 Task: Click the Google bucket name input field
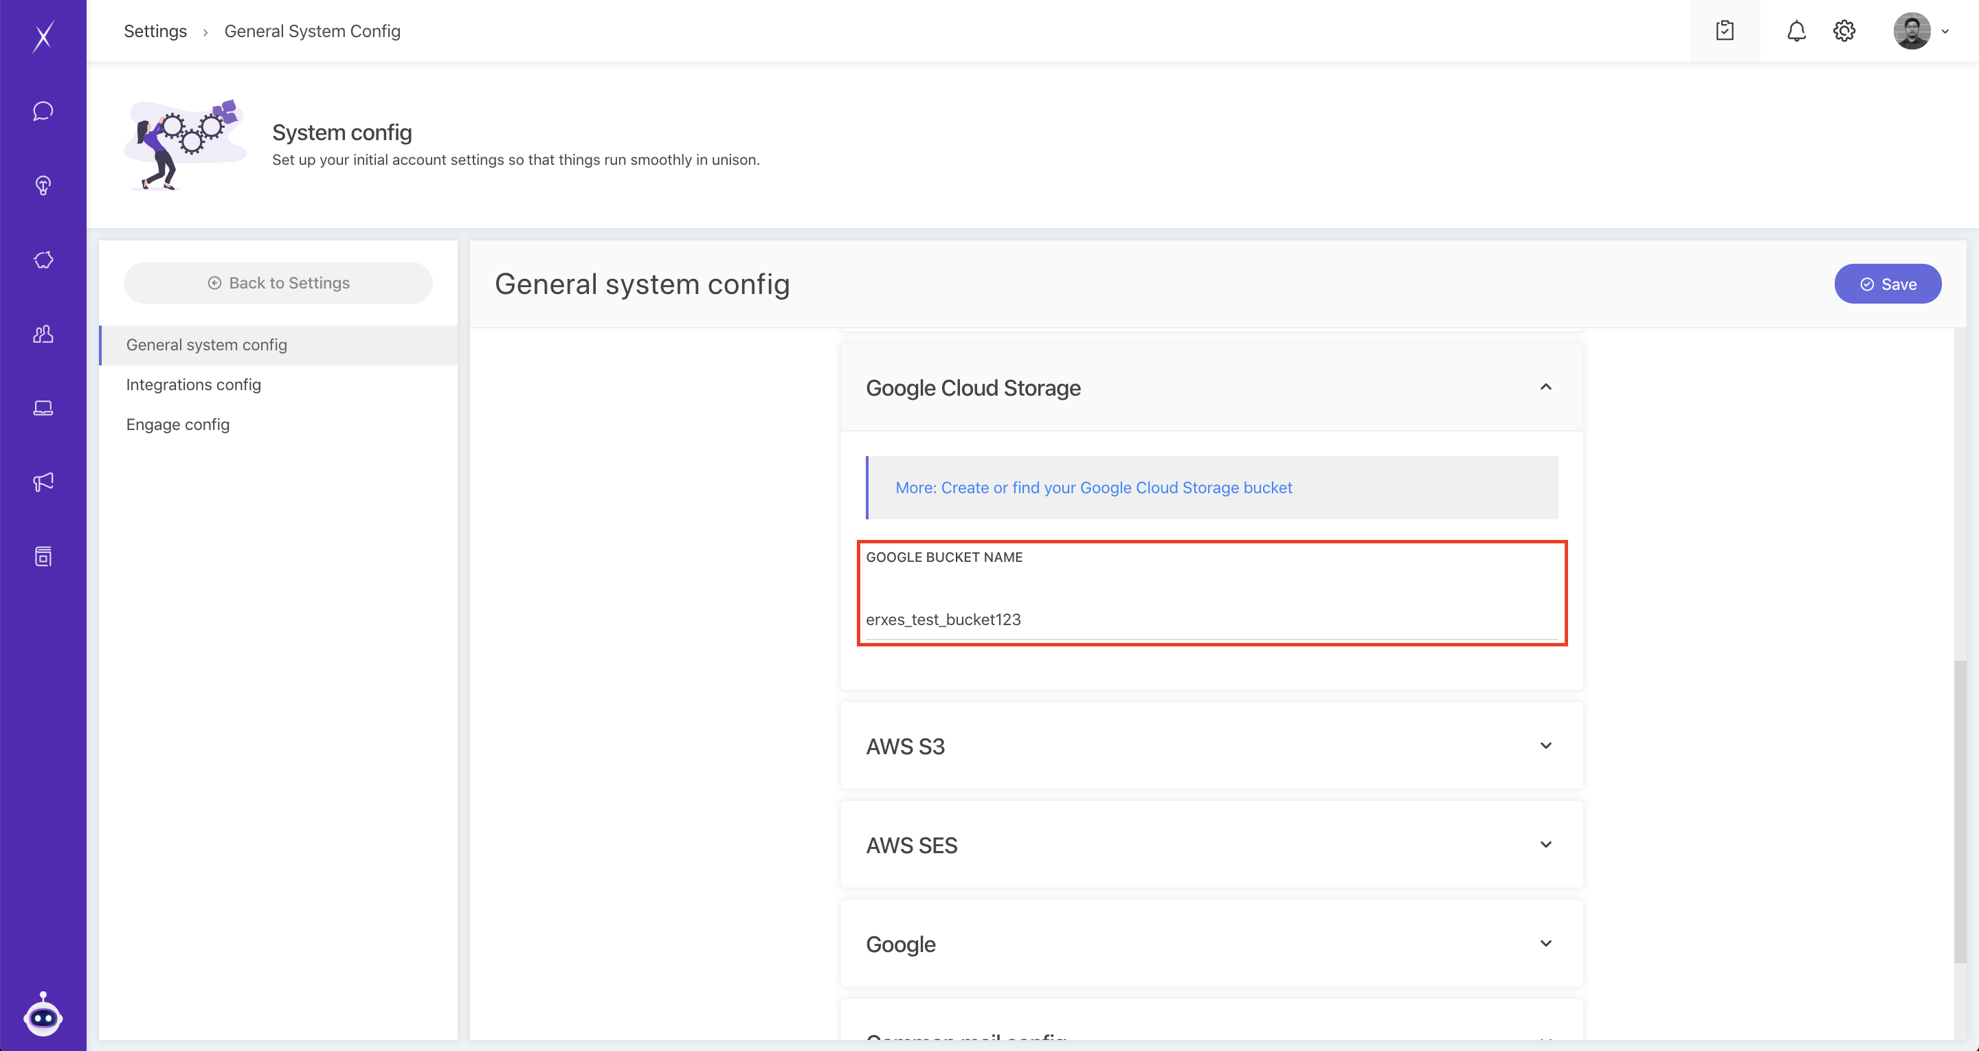1211,619
